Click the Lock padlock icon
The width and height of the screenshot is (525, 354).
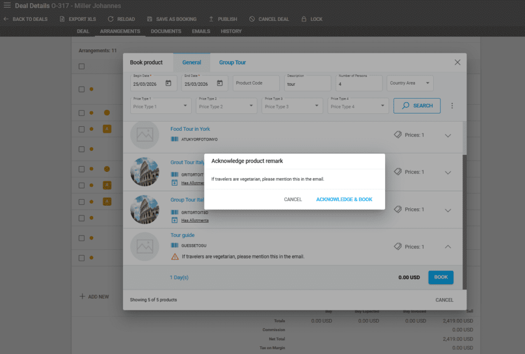304,19
